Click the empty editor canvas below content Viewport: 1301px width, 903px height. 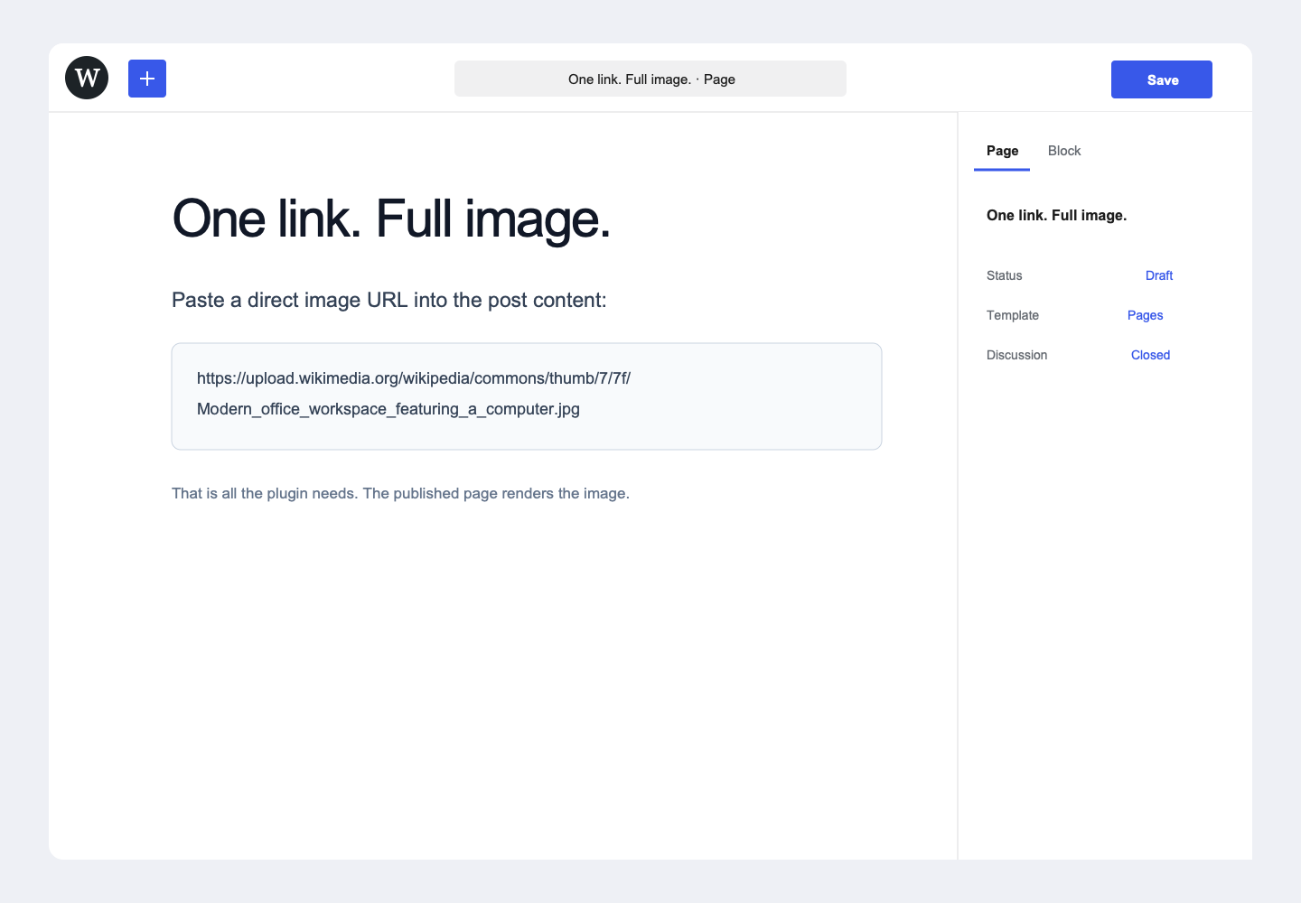[503, 686]
